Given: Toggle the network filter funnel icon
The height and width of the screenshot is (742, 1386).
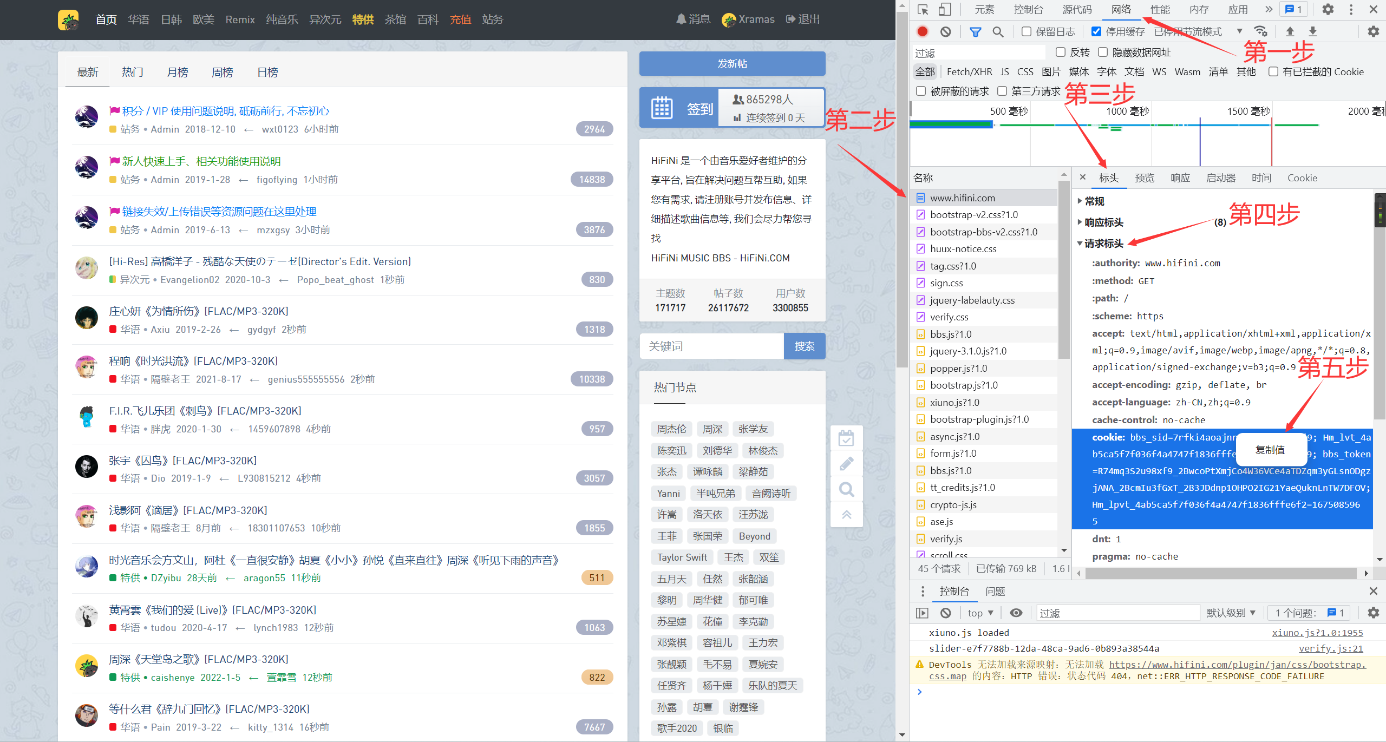Looking at the screenshot, I should click(975, 32).
